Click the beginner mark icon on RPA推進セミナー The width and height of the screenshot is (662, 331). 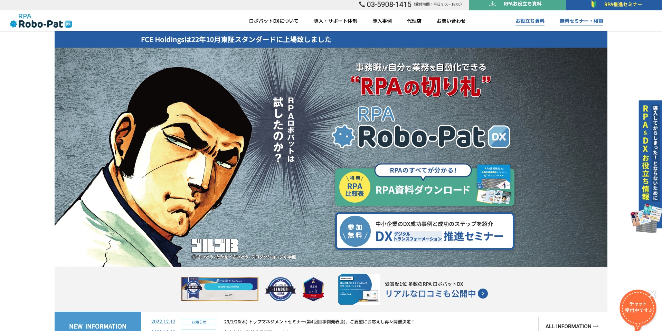point(594,4)
